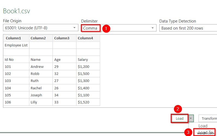
Task: Select the Column4 header
Action: (x=88, y=38)
